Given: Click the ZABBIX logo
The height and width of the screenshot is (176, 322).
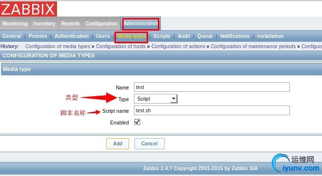Looking at the screenshot, I should pos(28,9).
